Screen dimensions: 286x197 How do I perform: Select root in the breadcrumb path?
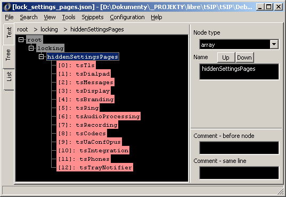[22, 29]
